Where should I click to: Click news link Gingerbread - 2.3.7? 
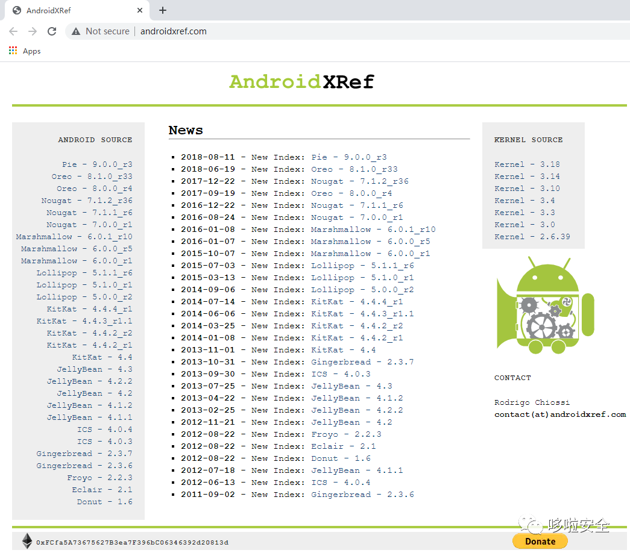pyautogui.click(x=362, y=362)
